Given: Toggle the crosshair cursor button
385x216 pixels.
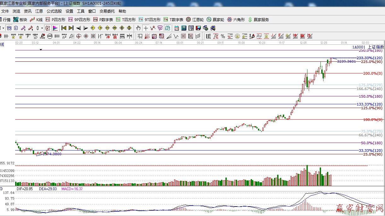Looking at the screenshot, I should click(x=146, y=28).
